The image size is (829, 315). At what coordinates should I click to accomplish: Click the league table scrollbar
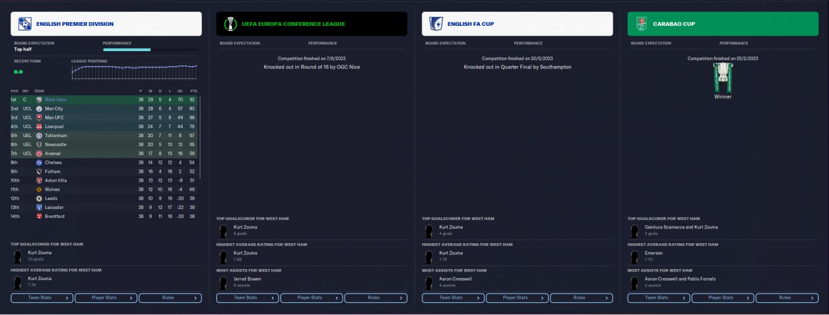[201, 138]
